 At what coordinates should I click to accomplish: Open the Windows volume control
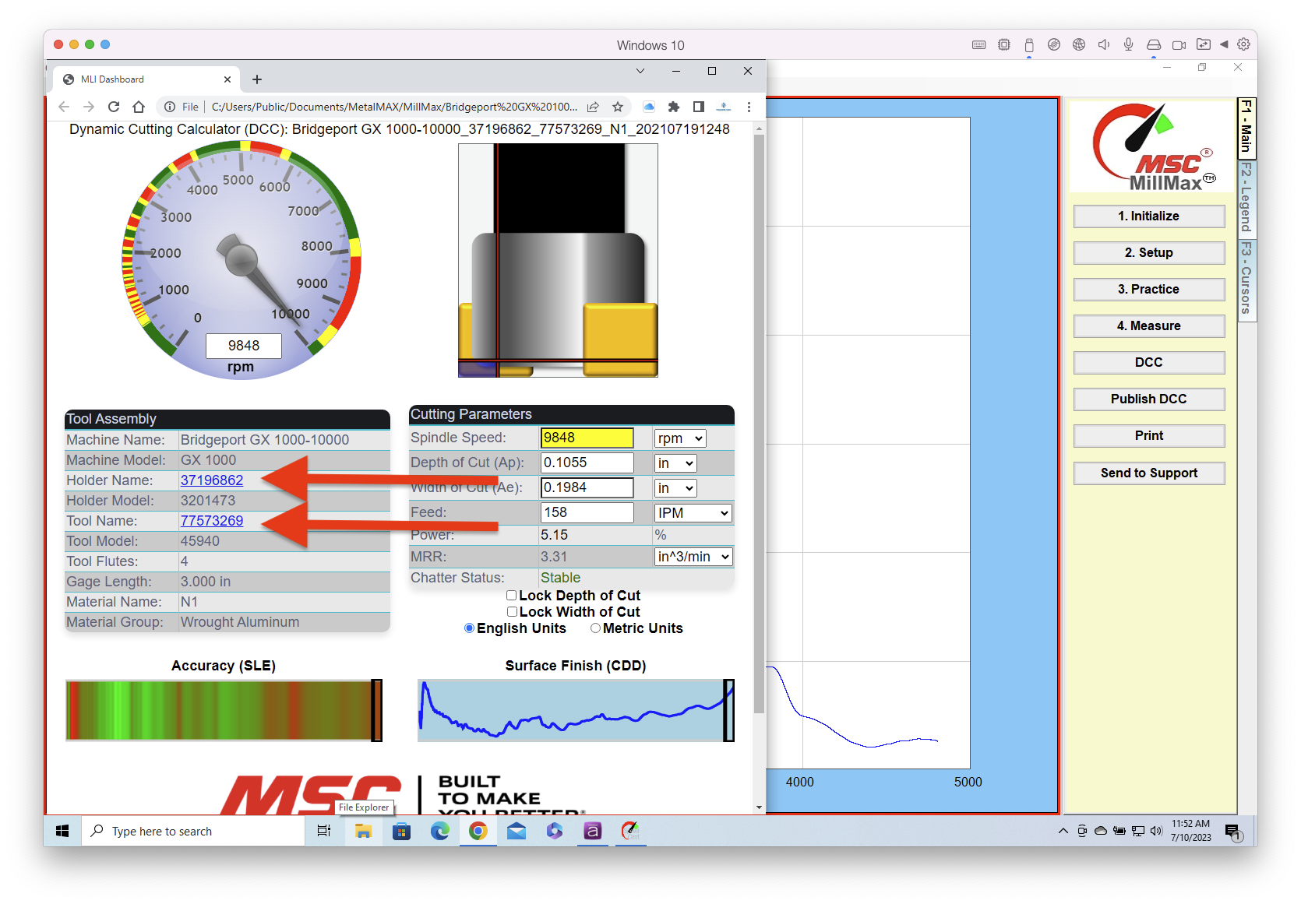coord(1156,831)
